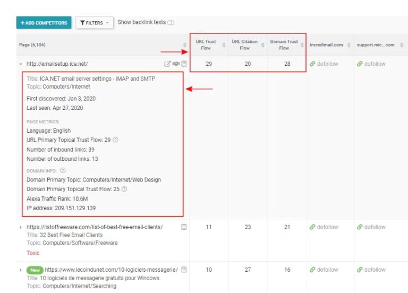Open the listoffreeware.com best free email clients link
This screenshot has width=408, height=293.
pyautogui.click(x=95, y=227)
